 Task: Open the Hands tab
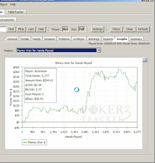tap(36, 39)
